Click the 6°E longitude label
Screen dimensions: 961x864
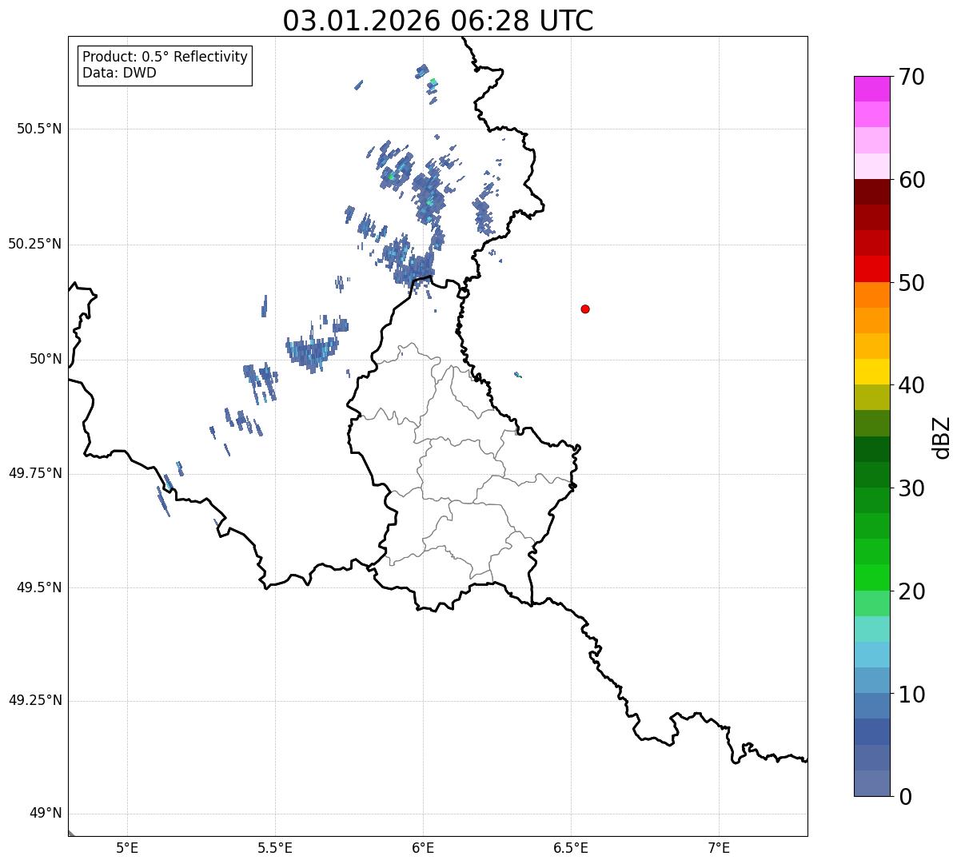[x=423, y=848]
